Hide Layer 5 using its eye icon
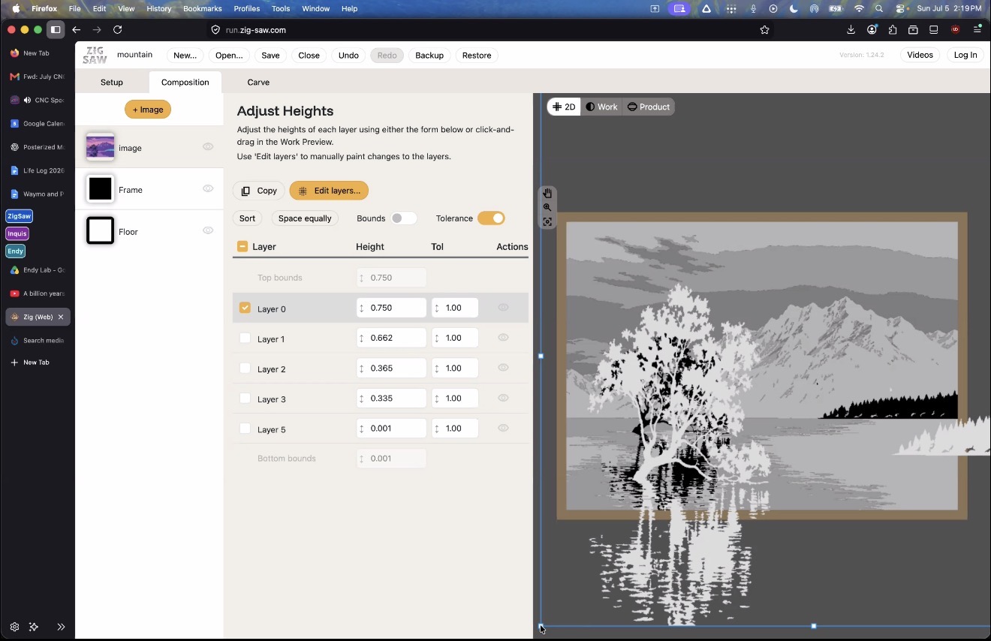 click(503, 428)
